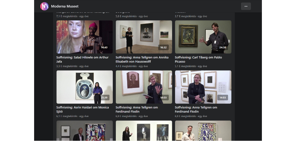Click the 14:40 duration badge
The height and width of the screenshot is (141, 296).
coord(104,47)
